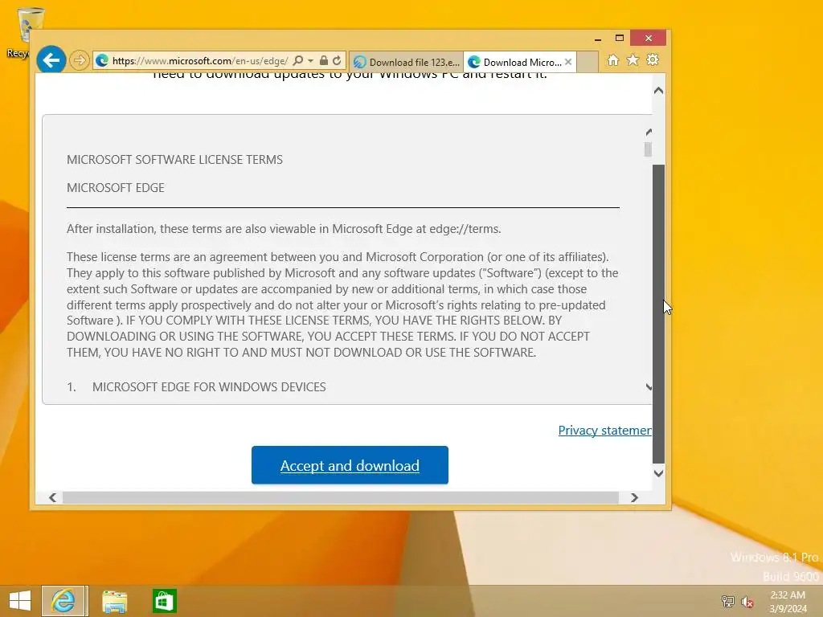Click the browser Forward arrow button
823x617 pixels.
[x=80, y=60]
